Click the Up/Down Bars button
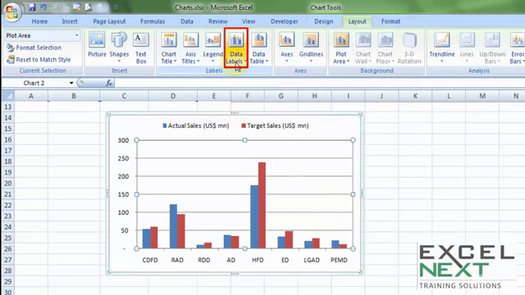The image size is (525, 295). (x=492, y=48)
